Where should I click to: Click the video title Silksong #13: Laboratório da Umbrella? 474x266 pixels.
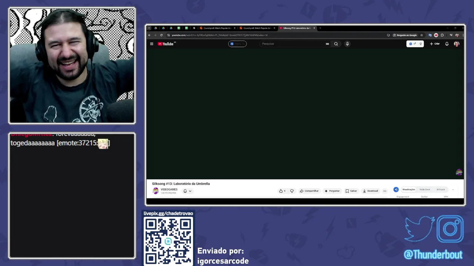pos(181,184)
